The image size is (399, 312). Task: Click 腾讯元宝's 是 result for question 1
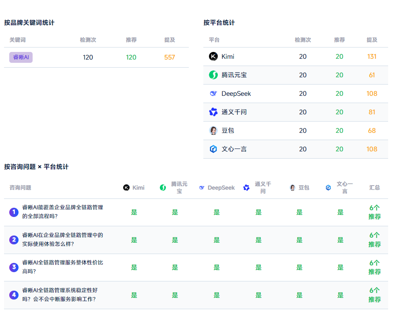[175, 212]
